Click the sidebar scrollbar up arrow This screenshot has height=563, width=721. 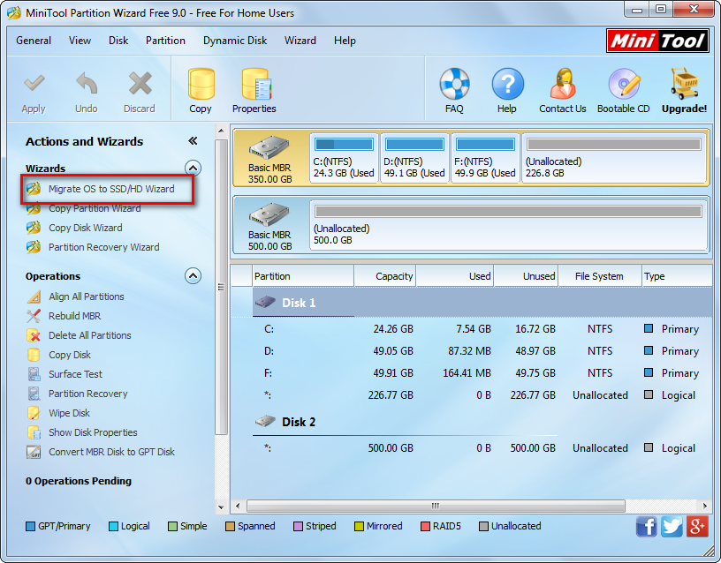[x=221, y=131]
